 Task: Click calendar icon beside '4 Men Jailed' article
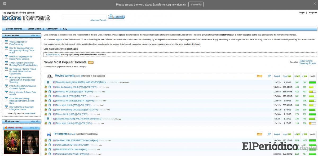coord(6,63)
